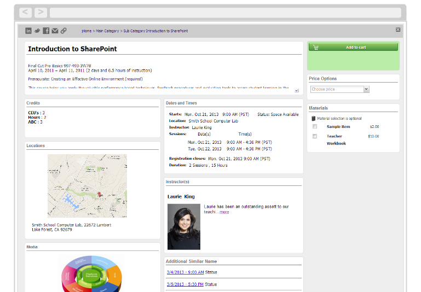Click the Add to cart button
The width and height of the screenshot is (421, 292).
coord(353,47)
